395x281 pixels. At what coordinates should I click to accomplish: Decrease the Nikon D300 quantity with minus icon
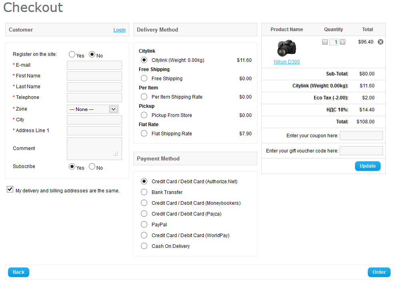[x=325, y=42]
